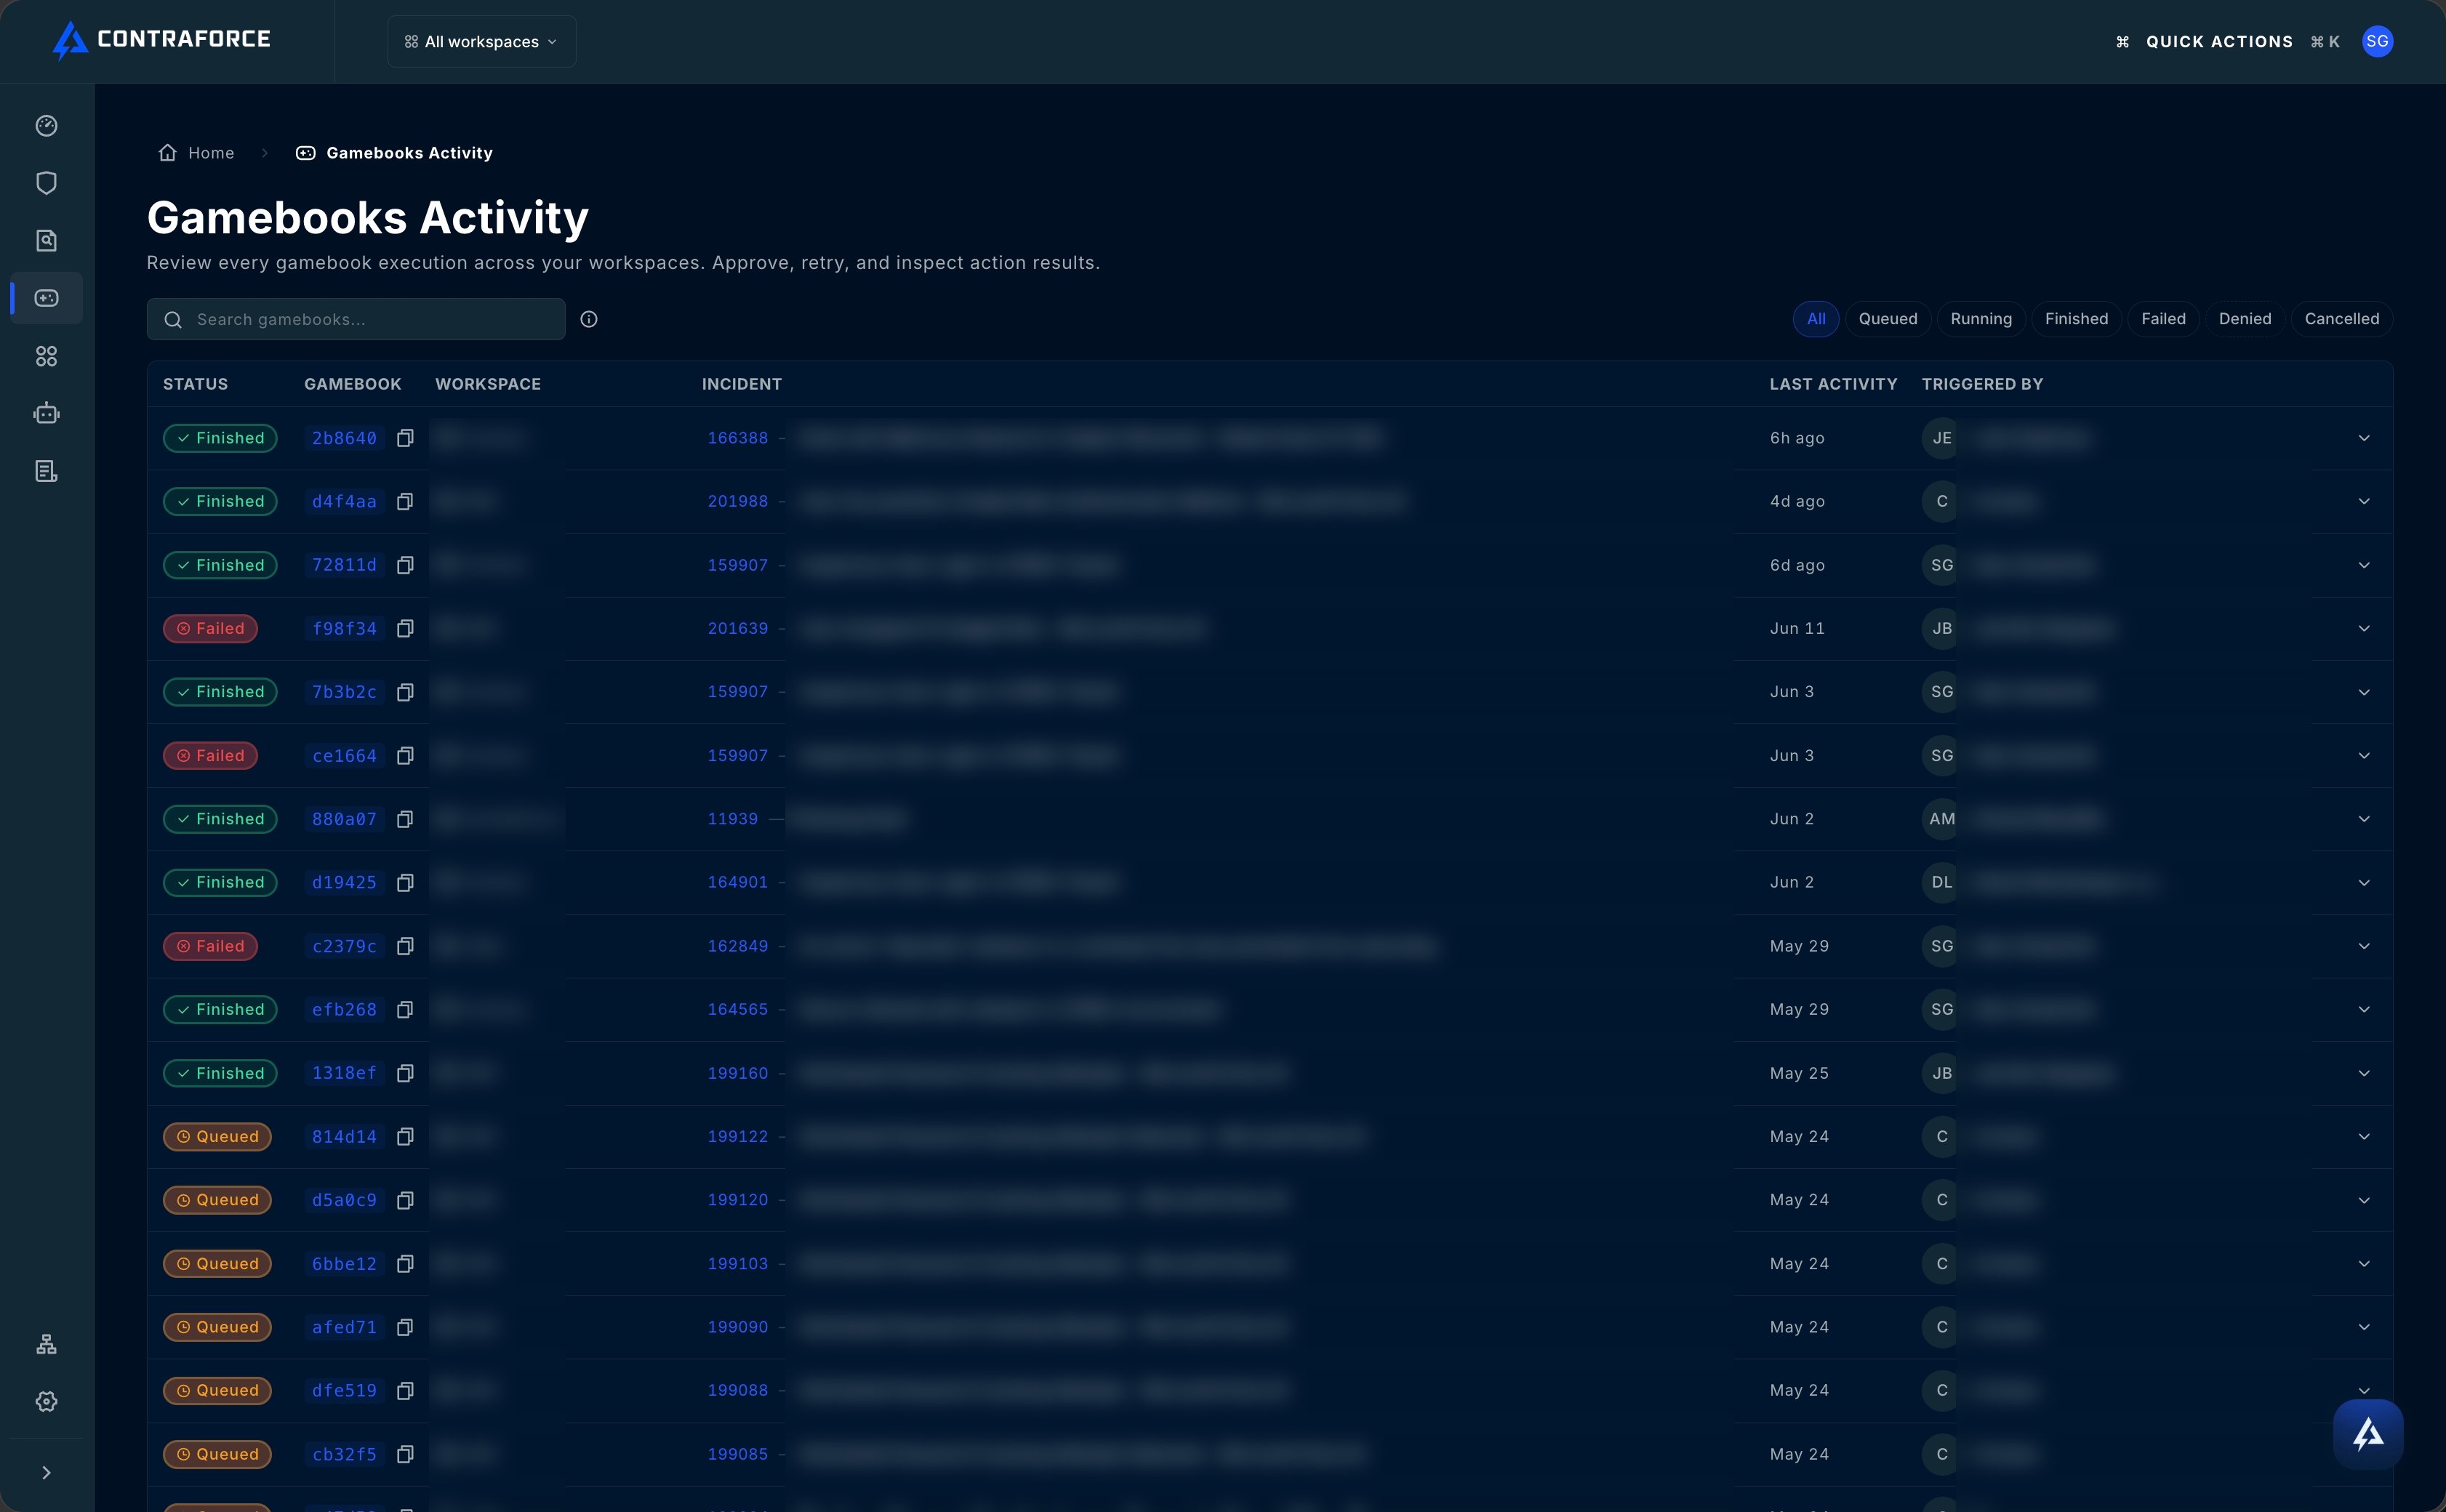Click the search info icon
Viewport: 2446px width, 1512px height.
589,319
